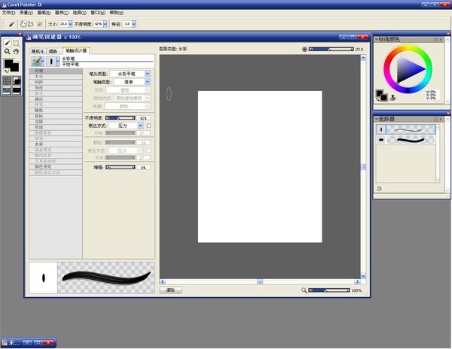
Task: Open brush variant dropdown arrow
Action: [58, 61]
